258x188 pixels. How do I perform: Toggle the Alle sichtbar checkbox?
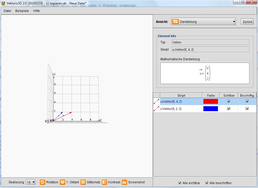pos(180,183)
